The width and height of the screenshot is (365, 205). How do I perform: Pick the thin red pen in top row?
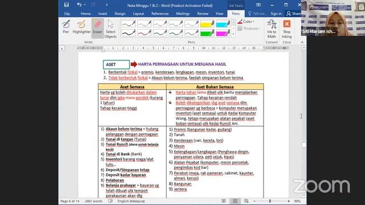click(144, 23)
